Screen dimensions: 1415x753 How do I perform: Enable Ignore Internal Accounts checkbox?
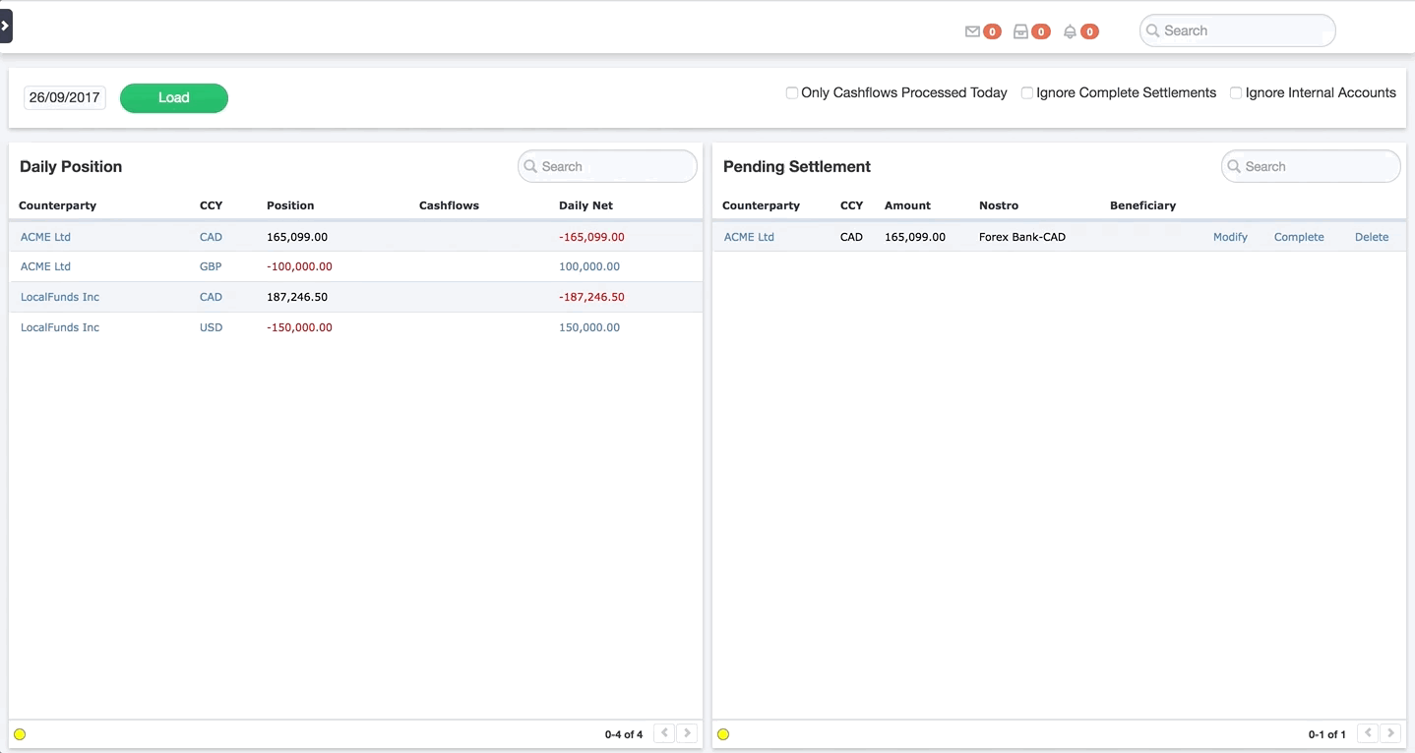pos(1236,92)
